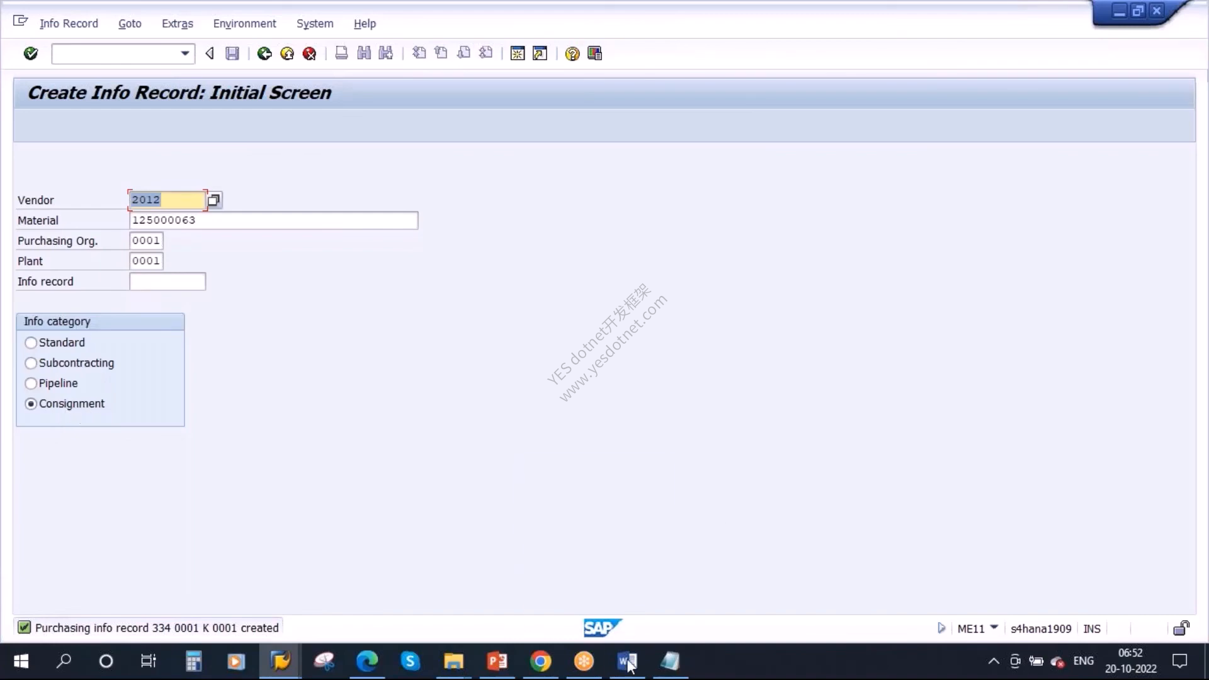Click the Find Next binoculars icon
Screen dimensions: 1209x680
point(386,54)
